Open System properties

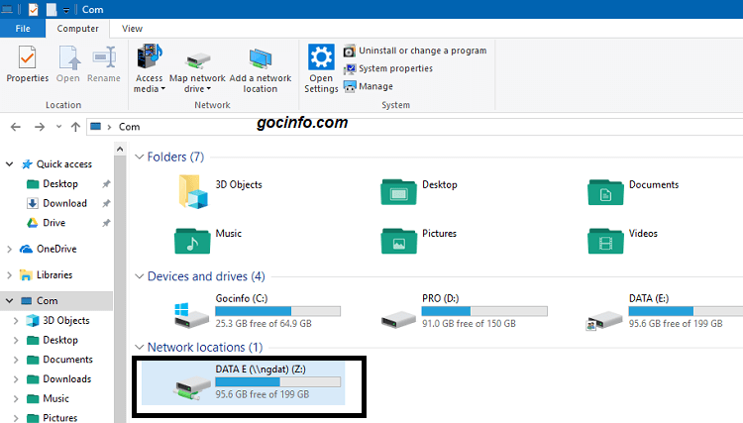(x=388, y=68)
